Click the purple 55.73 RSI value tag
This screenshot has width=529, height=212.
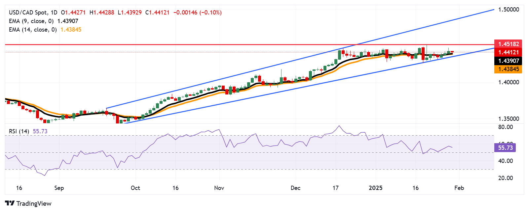[505, 148]
